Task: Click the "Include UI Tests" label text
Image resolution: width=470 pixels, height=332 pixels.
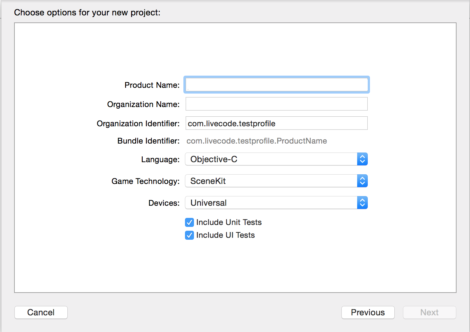Action: pyautogui.click(x=225, y=235)
